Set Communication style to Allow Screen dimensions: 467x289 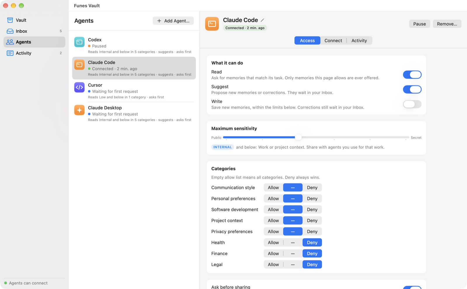pyautogui.click(x=273, y=188)
